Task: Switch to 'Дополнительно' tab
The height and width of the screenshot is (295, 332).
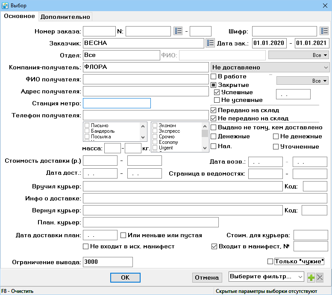Action: [65, 17]
